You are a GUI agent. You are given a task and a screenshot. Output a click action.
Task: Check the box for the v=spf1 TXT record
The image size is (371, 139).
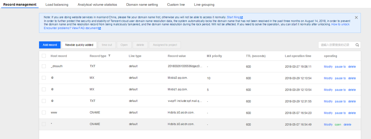tap(44, 101)
